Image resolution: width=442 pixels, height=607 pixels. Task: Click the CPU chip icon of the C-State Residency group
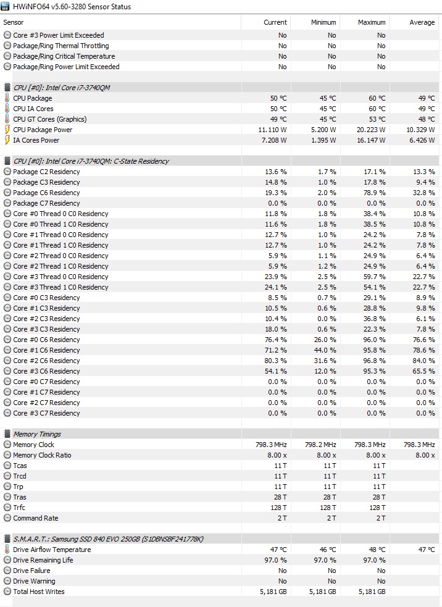click(7, 161)
